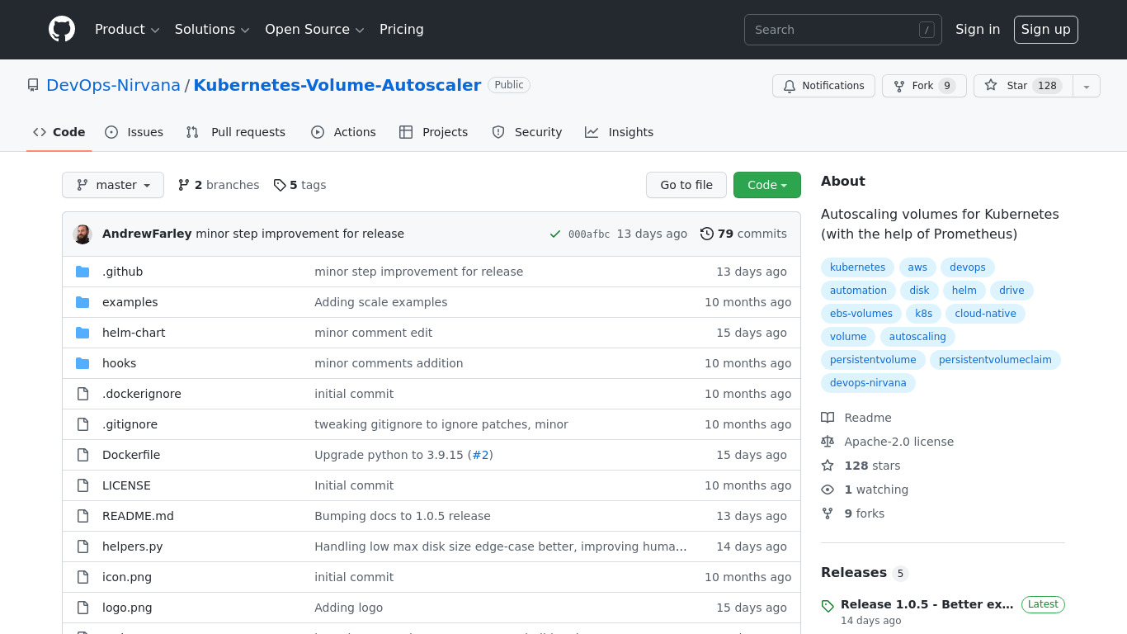Open the Actions tab
Screen dimensions: 1127x634
[343, 132]
